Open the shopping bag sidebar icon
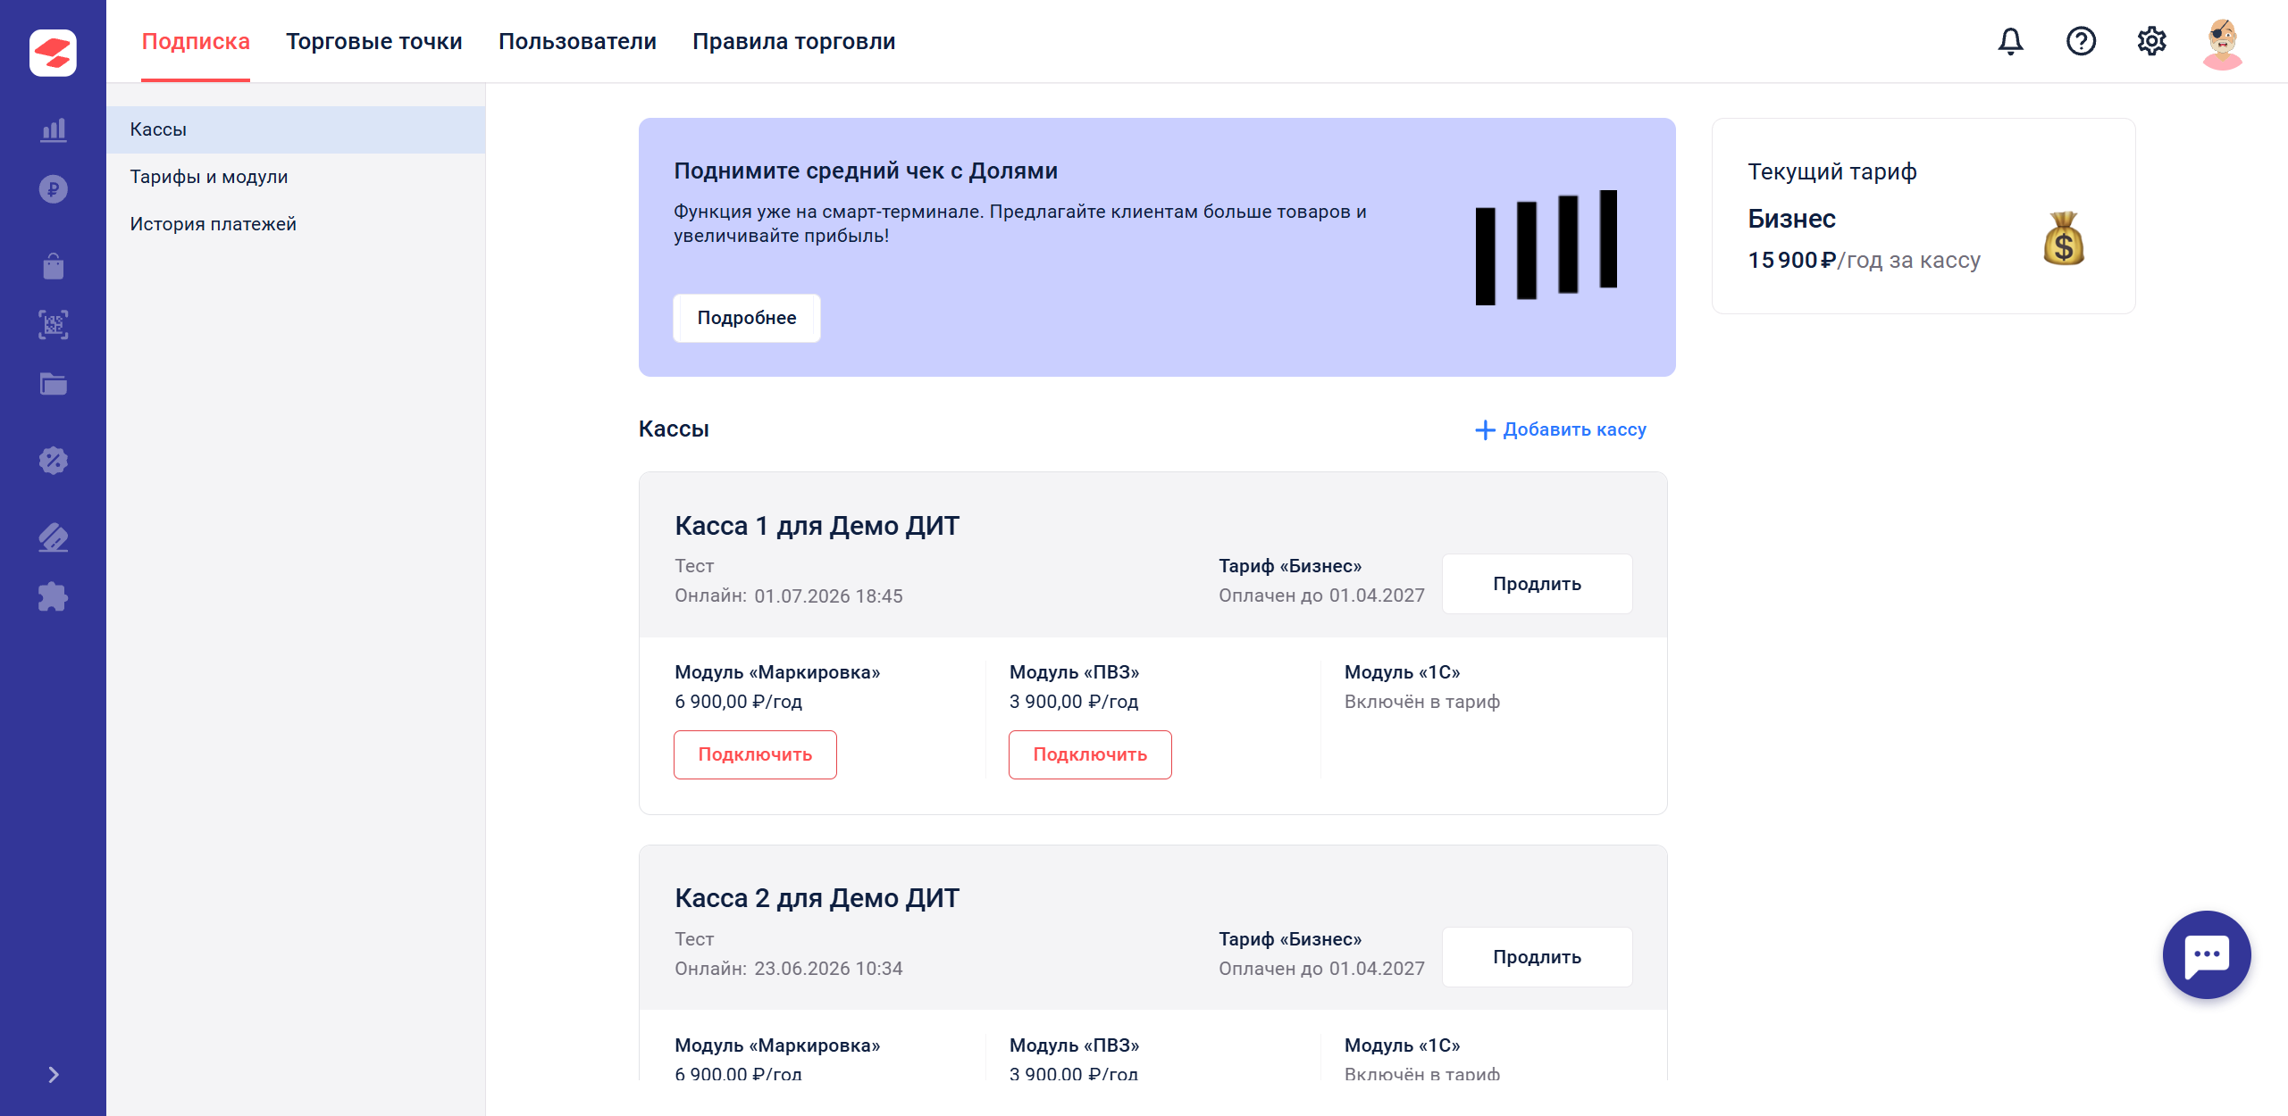 coord(53,265)
